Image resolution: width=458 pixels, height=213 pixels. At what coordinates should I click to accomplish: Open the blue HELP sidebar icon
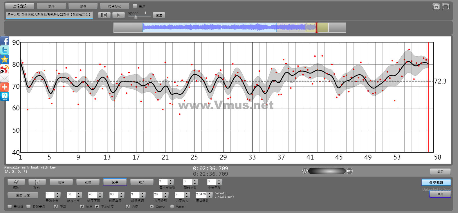coord(5,96)
